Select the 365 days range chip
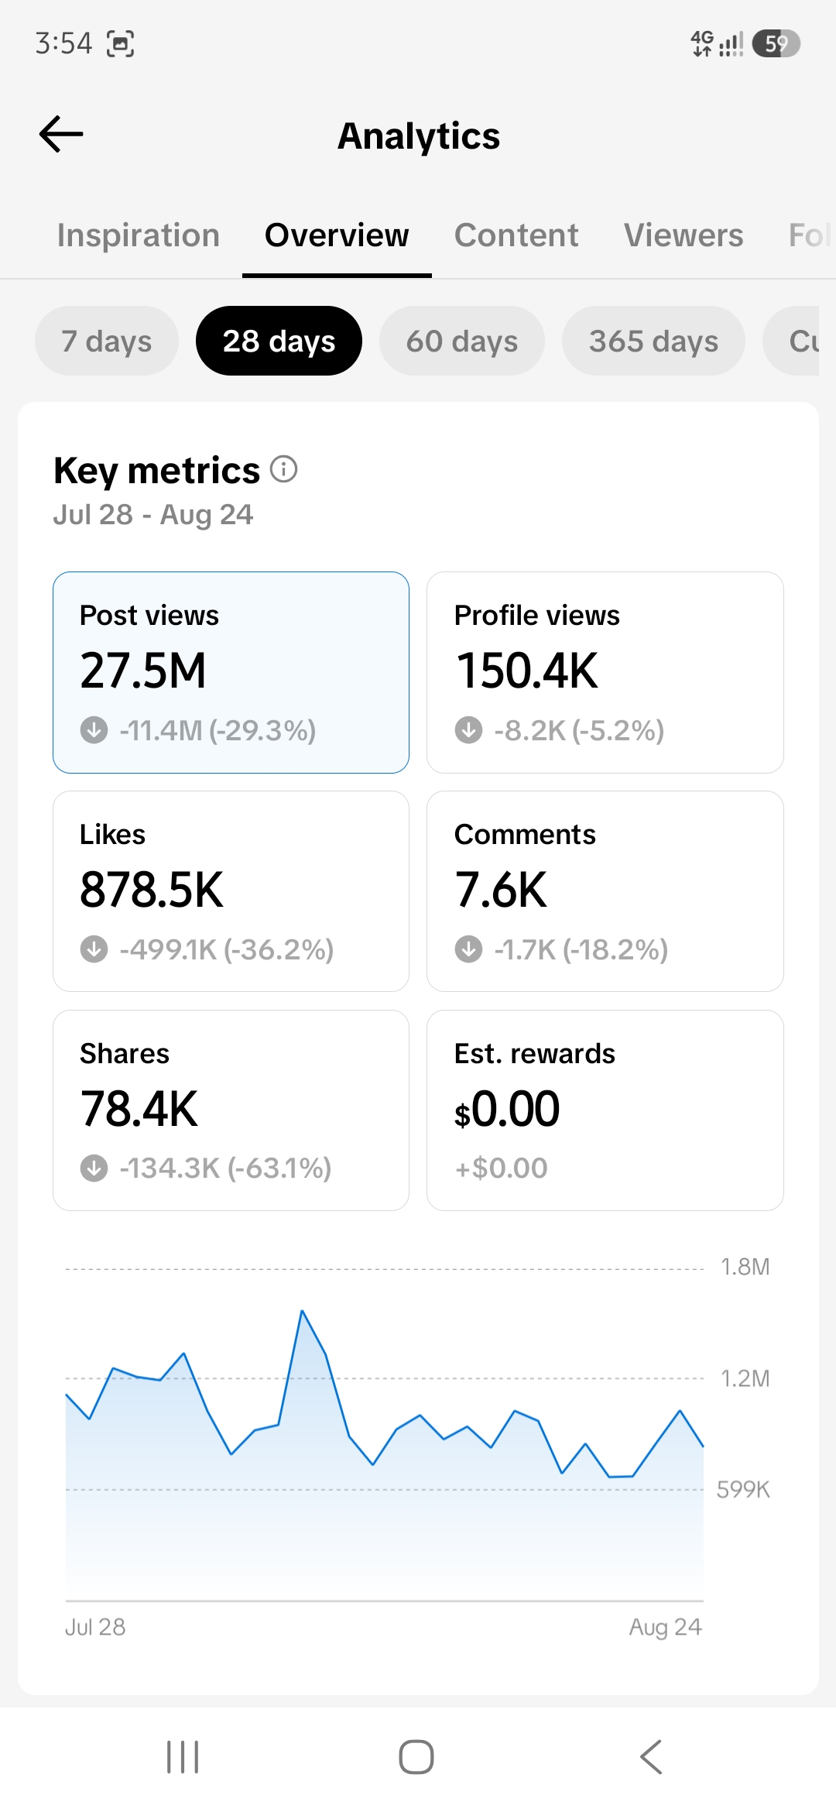 [x=653, y=341]
